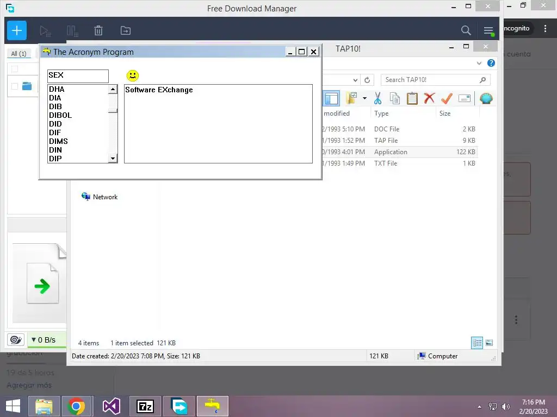Open Google Chrome from taskbar
Viewport: 557px width, 417px height.
[x=76, y=406]
